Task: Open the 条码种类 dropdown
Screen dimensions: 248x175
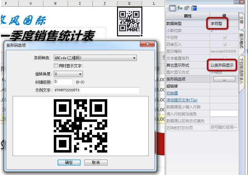Action: coord(95,58)
